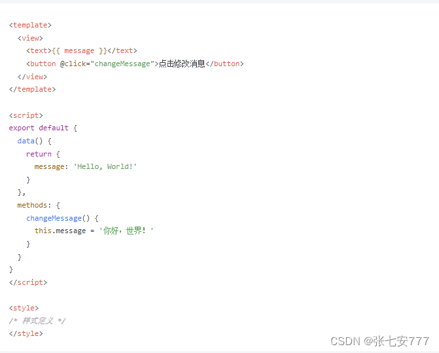Viewport: 439px width, 353px height.
Task: Click the 'export default {' line
Action: 43,128
